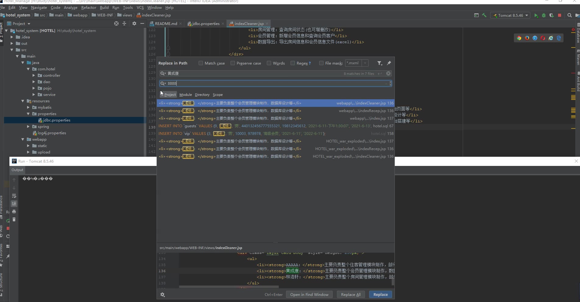Open Search Everywhere magnifier icon
580x302 pixels.
point(569,15)
